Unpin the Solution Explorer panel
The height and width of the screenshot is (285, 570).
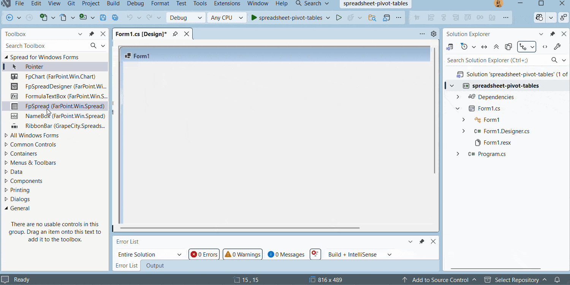point(553,34)
